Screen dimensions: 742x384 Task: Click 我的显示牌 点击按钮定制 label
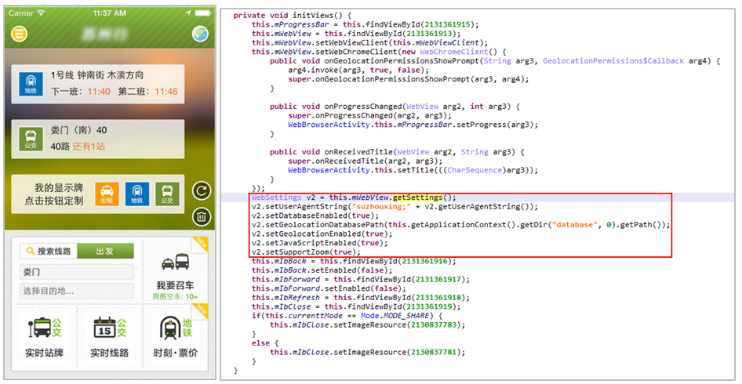[54, 194]
